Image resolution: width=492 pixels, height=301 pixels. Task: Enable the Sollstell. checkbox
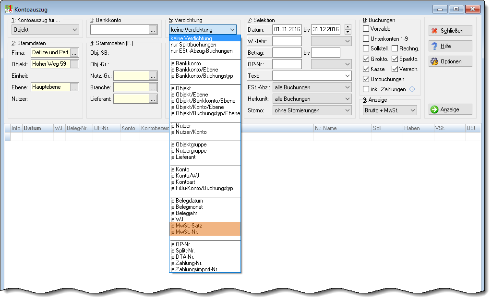366,48
